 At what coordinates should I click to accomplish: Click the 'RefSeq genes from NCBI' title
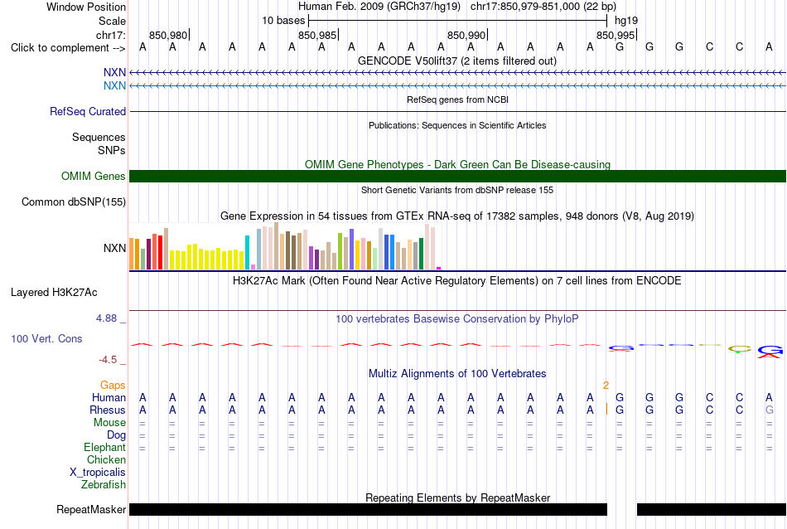click(x=457, y=99)
